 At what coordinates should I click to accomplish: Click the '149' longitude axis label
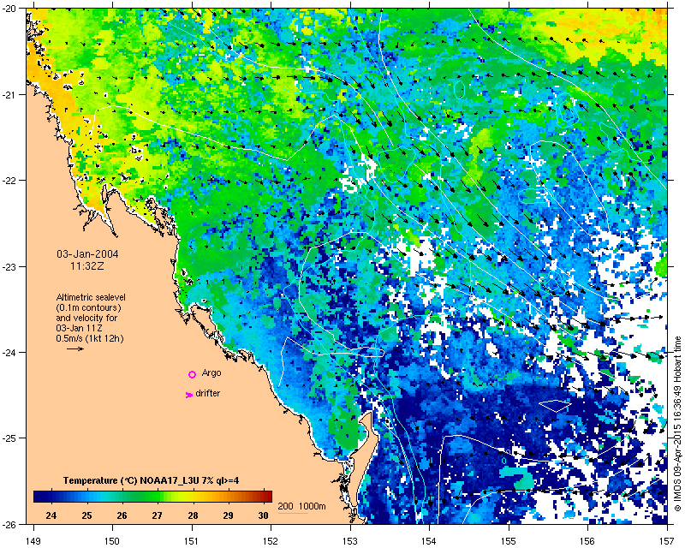pos(33,541)
